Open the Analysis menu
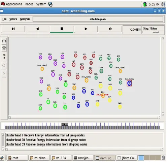Viewport: 167px width, 163px height. [25, 19]
